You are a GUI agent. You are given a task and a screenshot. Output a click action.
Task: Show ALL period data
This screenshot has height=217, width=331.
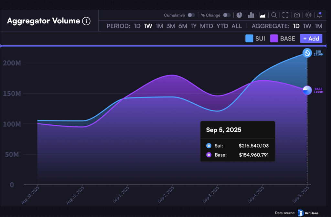(x=237, y=26)
